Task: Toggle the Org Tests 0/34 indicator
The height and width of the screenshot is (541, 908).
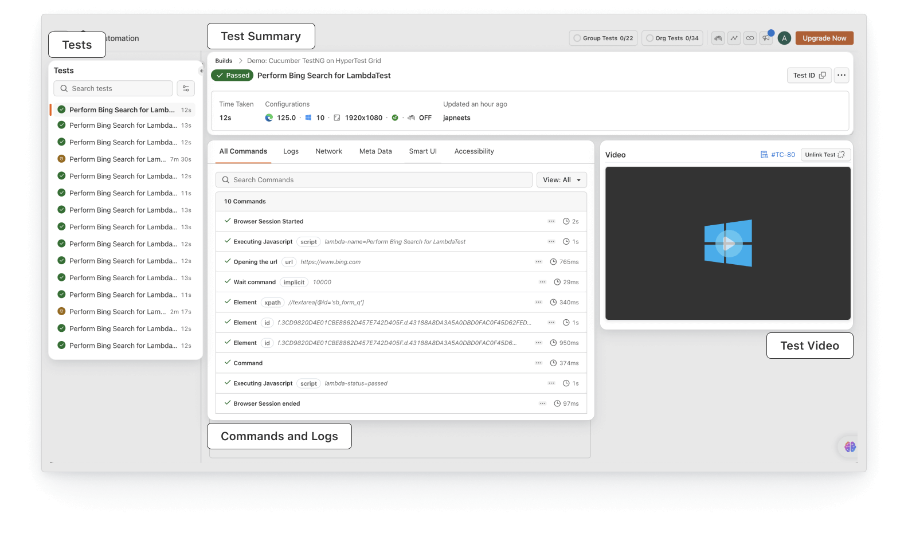Action: coord(672,38)
